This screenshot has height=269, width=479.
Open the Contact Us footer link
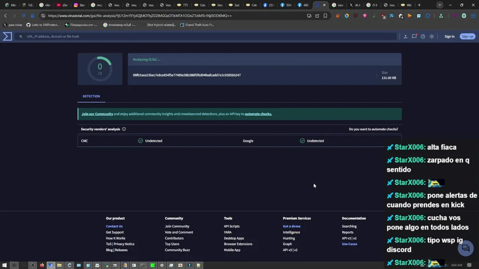(x=114, y=226)
